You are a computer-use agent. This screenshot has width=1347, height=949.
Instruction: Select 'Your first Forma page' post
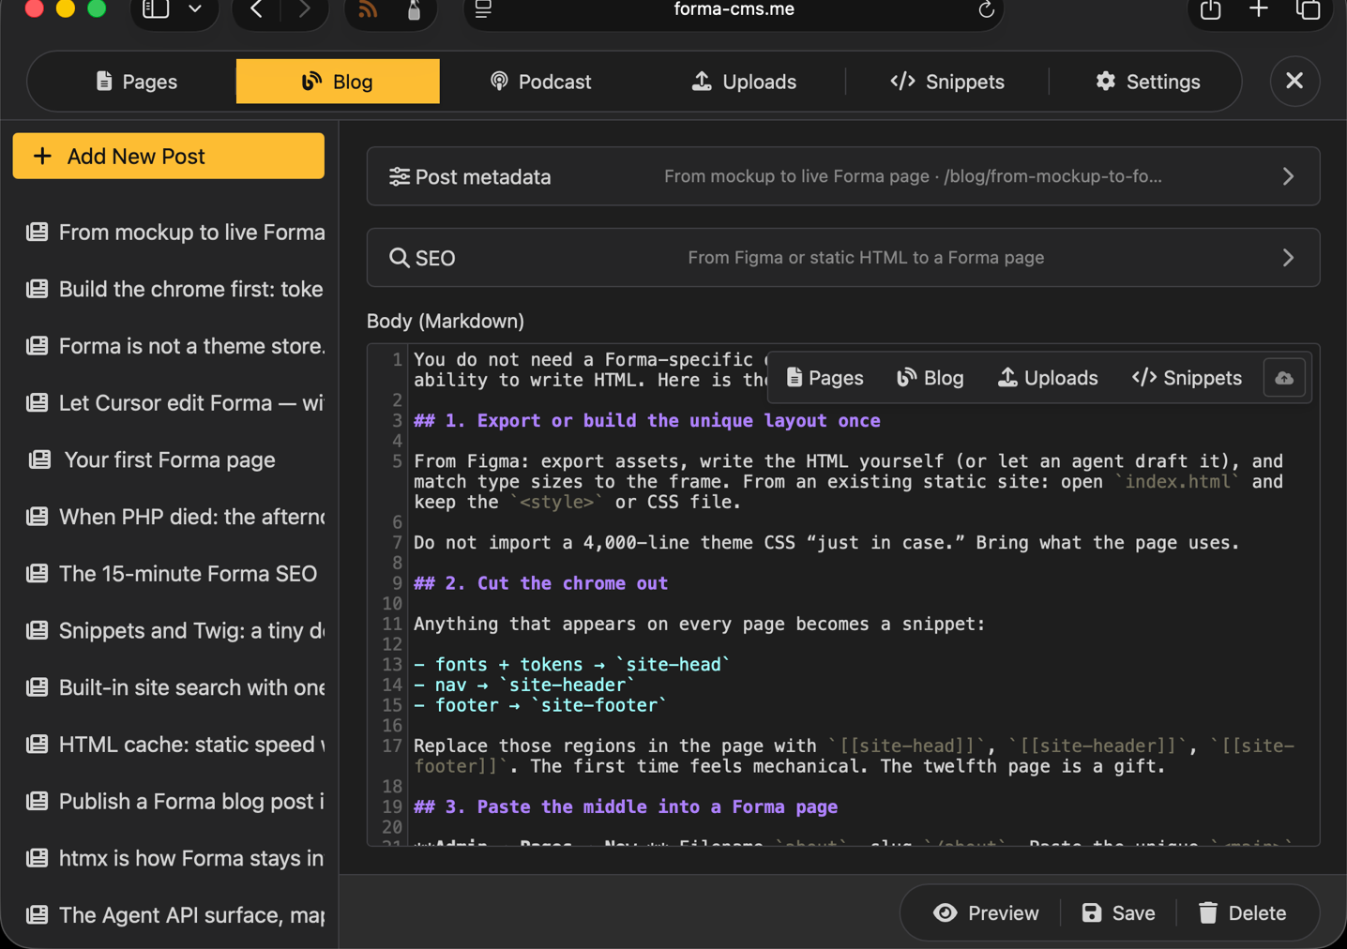(175, 459)
